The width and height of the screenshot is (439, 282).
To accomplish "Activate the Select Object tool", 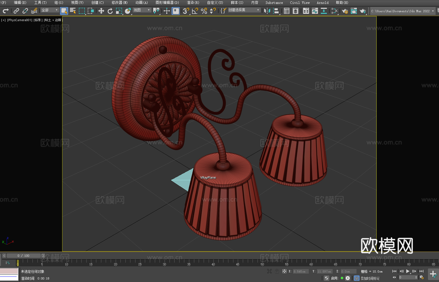I will click(x=64, y=11).
